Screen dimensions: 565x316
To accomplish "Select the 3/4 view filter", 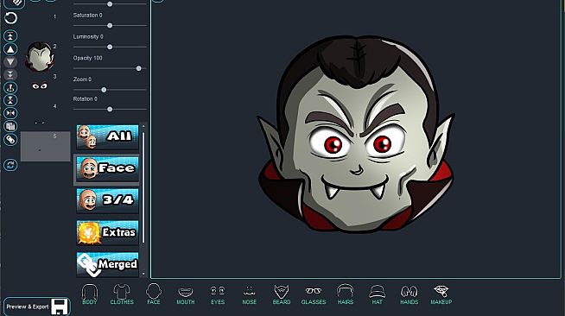I will coord(107,200).
